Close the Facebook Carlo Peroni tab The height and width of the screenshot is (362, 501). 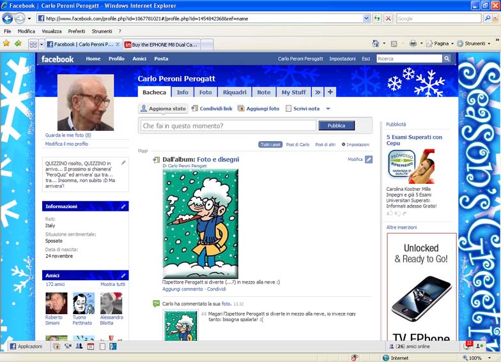click(x=118, y=45)
